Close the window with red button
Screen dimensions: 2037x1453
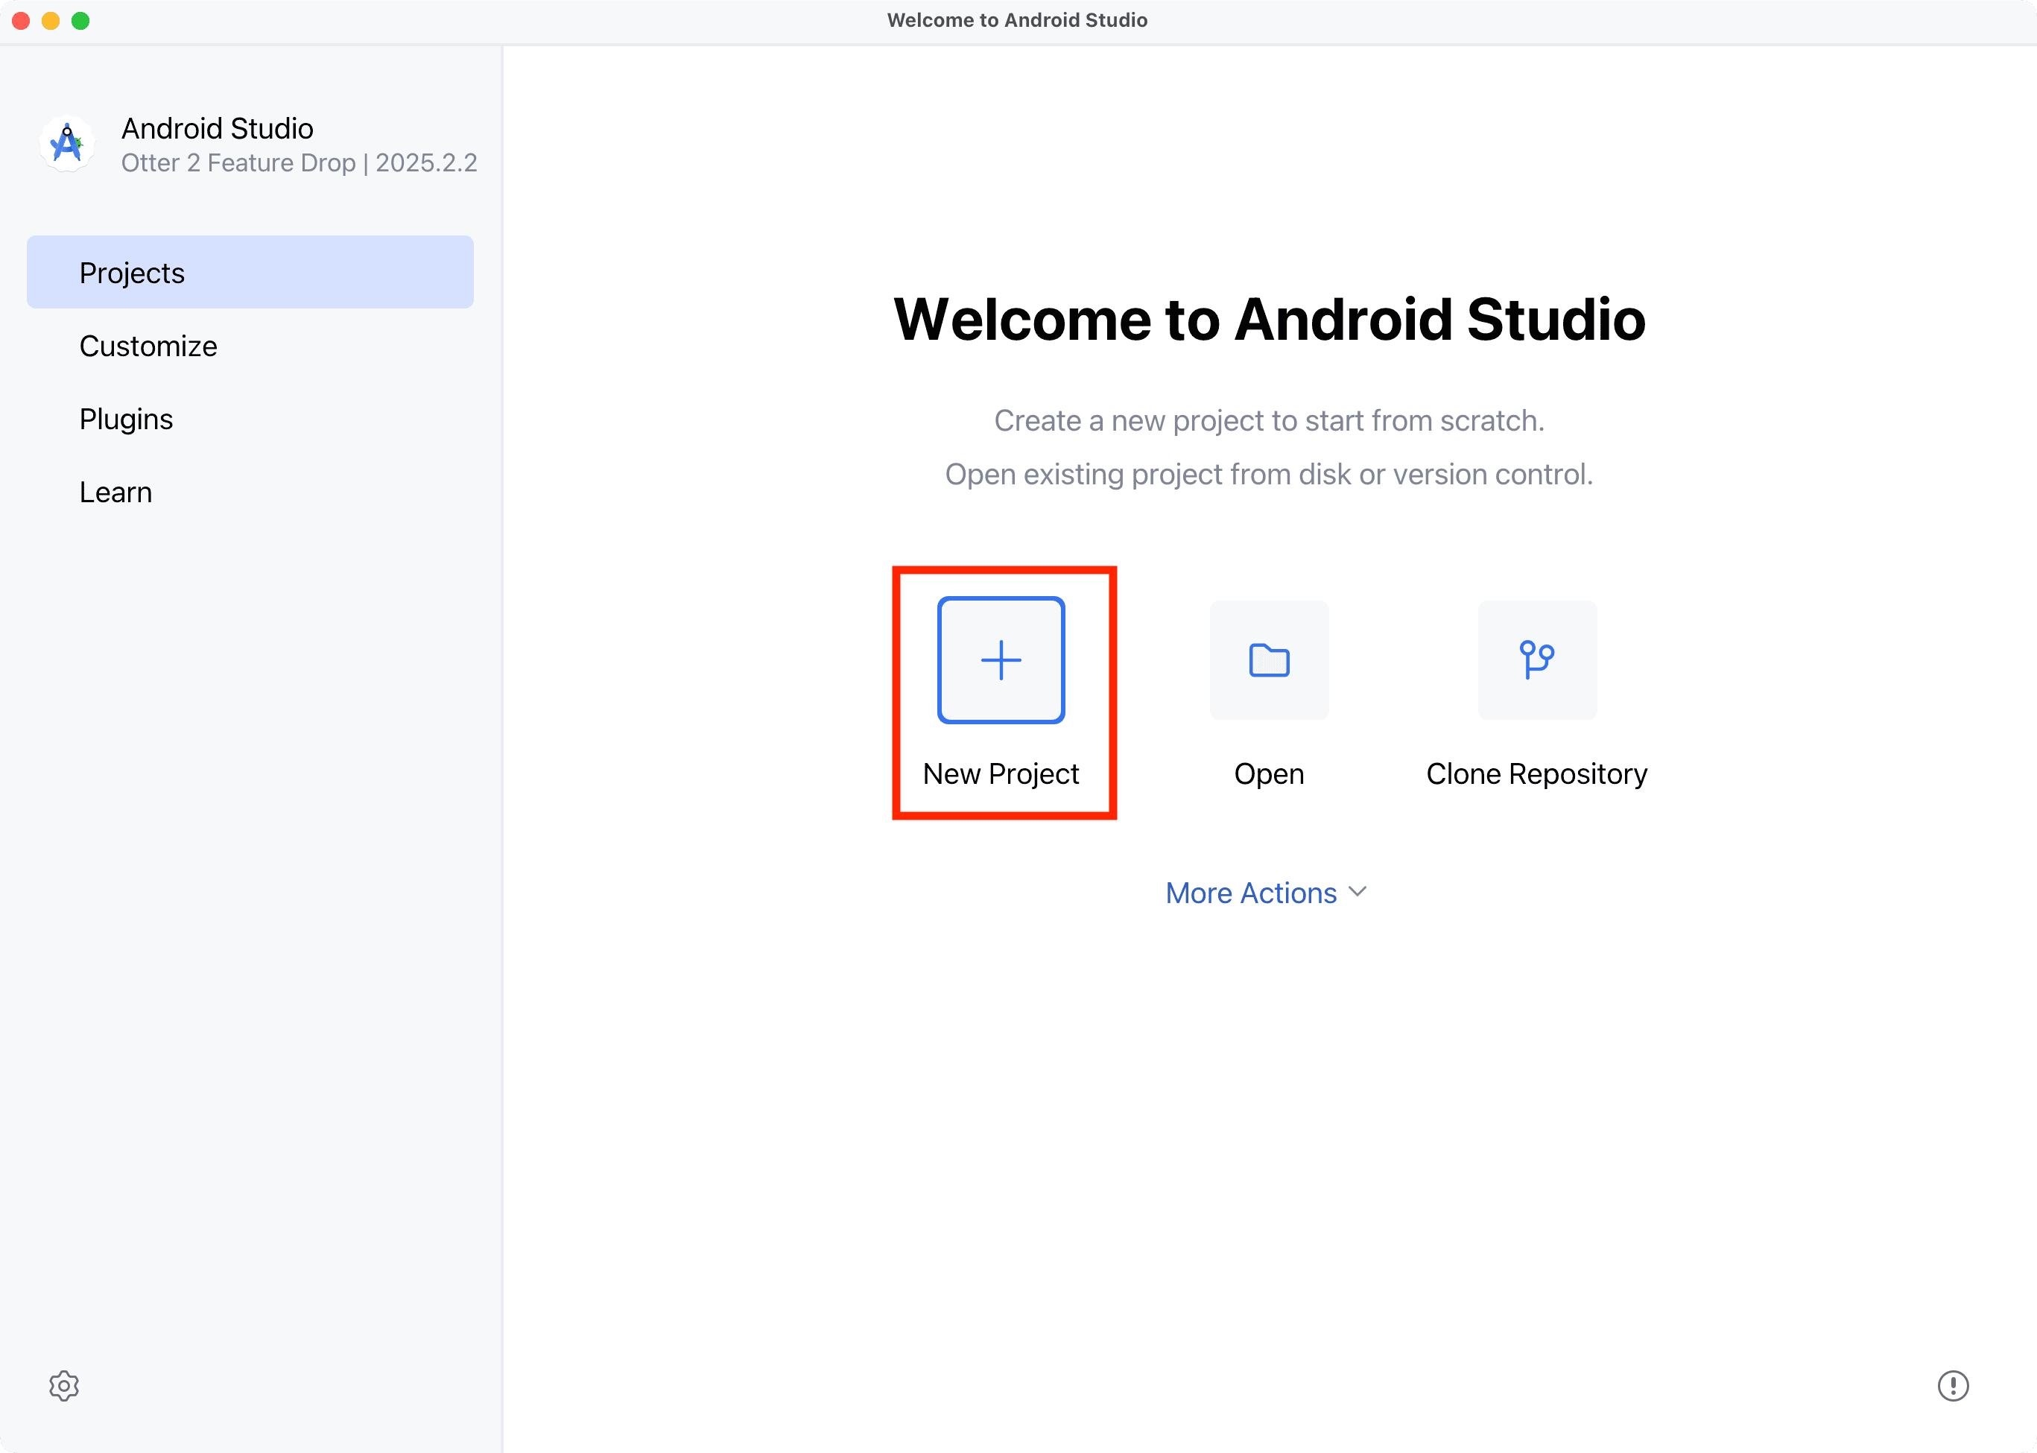tap(22, 21)
